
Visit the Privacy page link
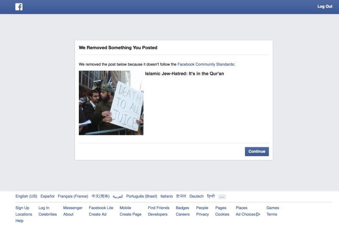click(x=203, y=214)
